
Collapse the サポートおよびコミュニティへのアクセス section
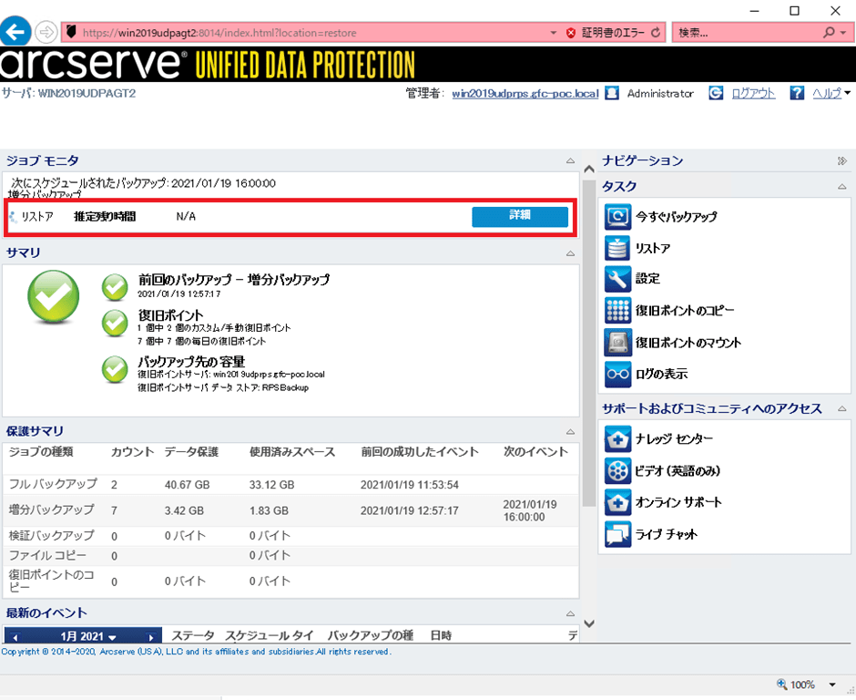[841, 408]
